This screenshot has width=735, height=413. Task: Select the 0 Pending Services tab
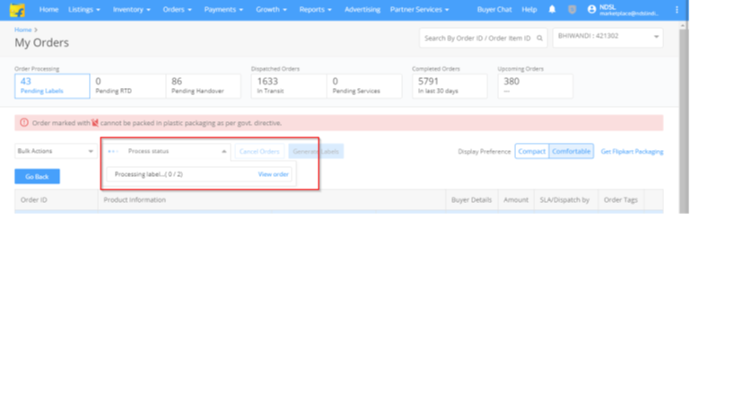364,86
